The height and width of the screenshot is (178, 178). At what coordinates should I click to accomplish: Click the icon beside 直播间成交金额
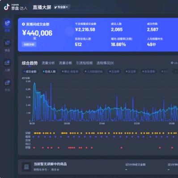(x=23, y=24)
